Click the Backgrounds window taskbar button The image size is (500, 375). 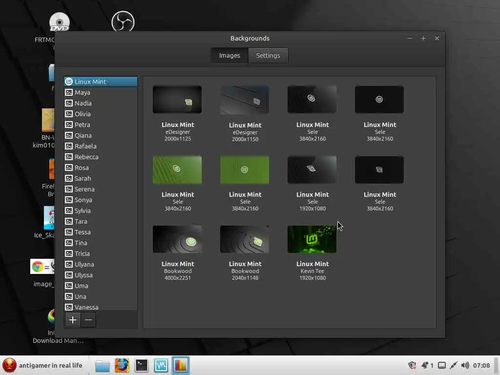[x=181, y=365]
